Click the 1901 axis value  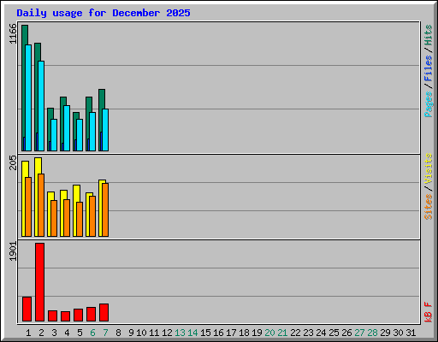tap(13, 251)
